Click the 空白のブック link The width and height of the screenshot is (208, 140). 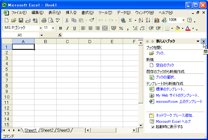coord(165,65)
